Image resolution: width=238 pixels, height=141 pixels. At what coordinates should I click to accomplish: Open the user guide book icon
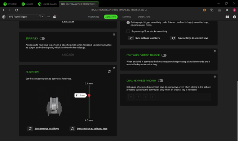click(x=227, y=17)
